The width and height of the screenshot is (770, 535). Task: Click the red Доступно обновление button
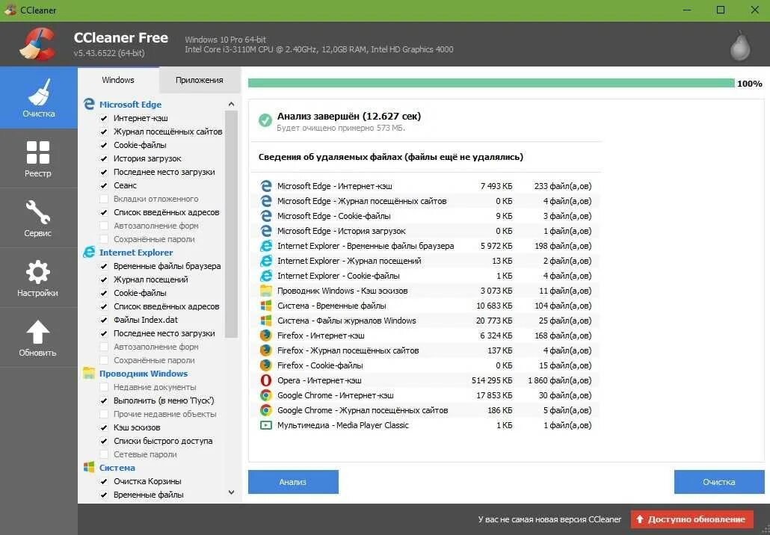(x=692, y=519)
